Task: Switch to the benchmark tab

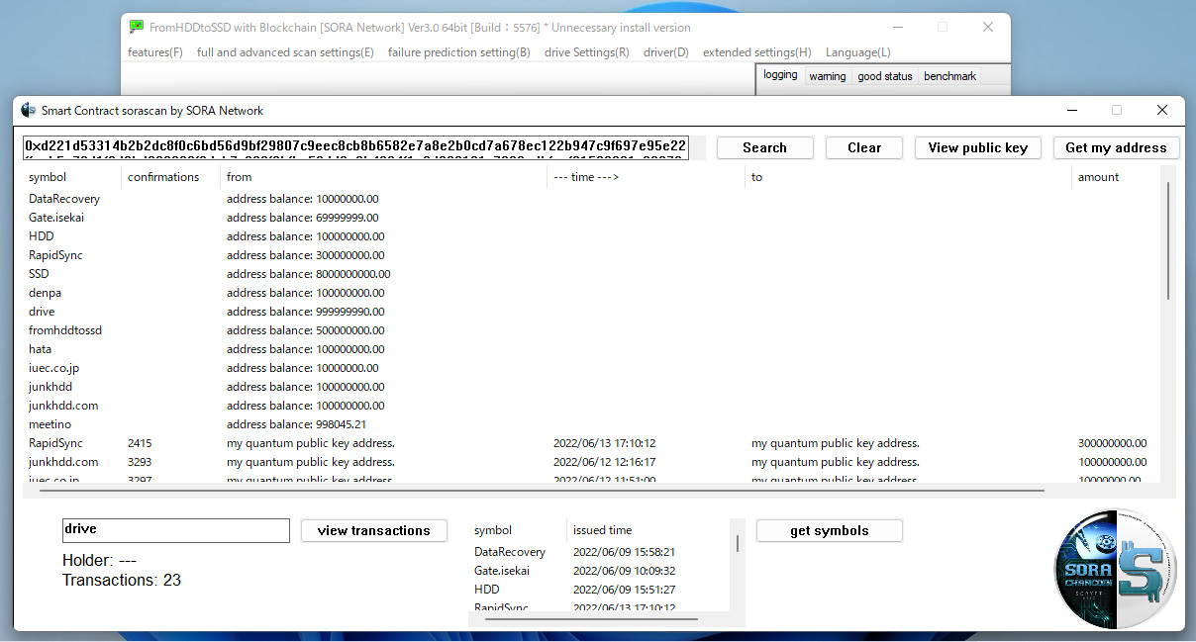Action: (949, 76)
